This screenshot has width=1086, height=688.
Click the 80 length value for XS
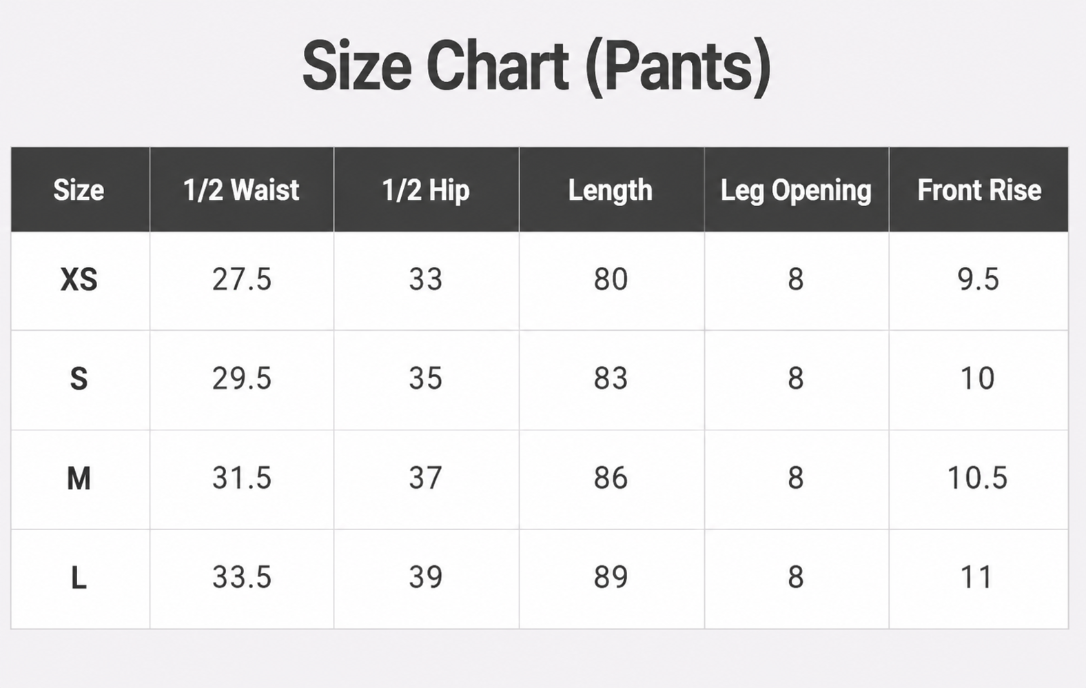point(611,279)
